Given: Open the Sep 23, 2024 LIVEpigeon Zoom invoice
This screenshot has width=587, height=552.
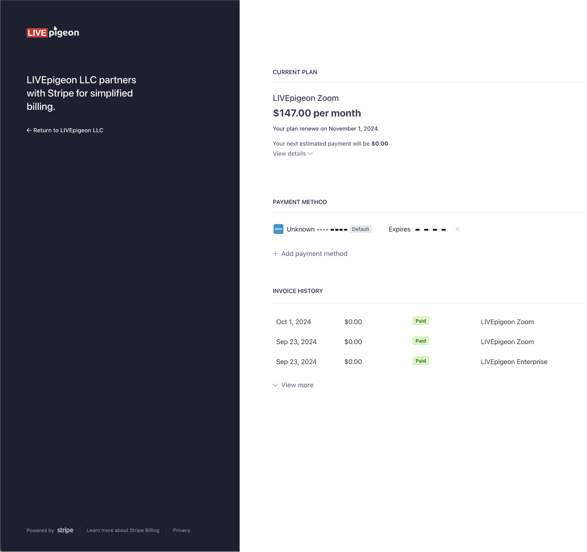Looking at the screenshot, I should click(429, 342).
